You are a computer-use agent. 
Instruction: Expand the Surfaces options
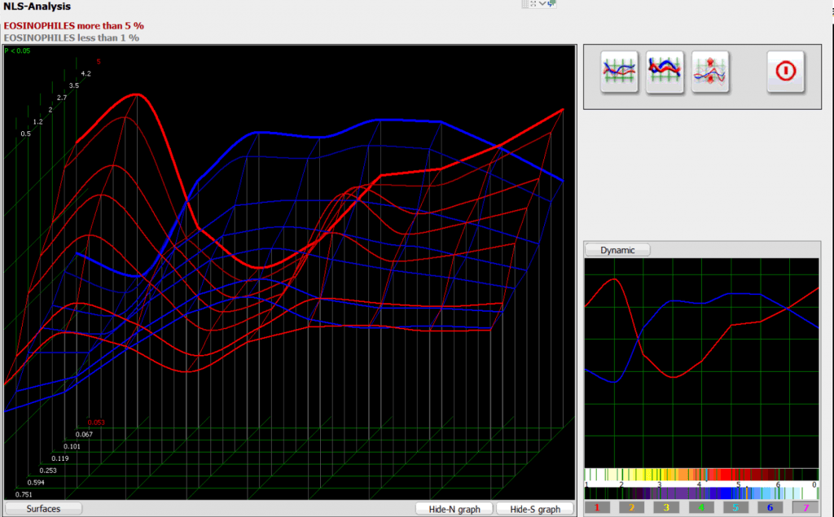coord(42,508)
